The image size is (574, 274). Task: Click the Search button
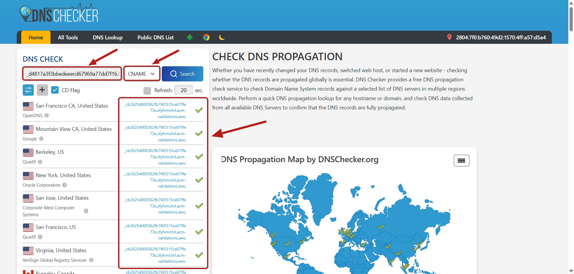182,74
